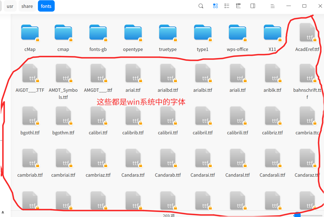This screenshot has height=217, width=324.
Task: Go to the share breadcrumb
Action: pos(27,6)
